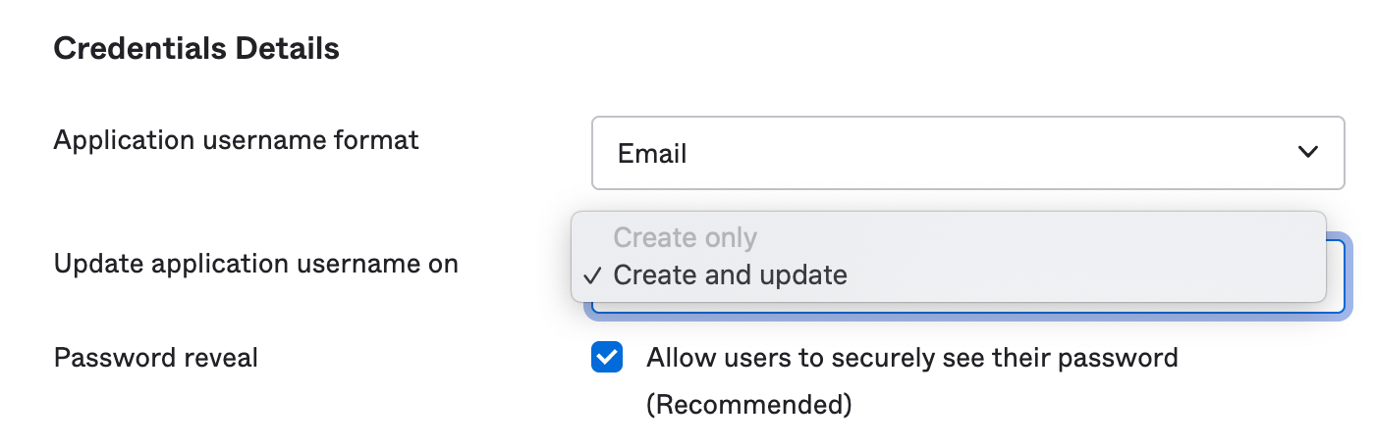Screen dimensions: 1375x447
Task: Click the "Password reveal" field label
Action: (x=156, y=358)
